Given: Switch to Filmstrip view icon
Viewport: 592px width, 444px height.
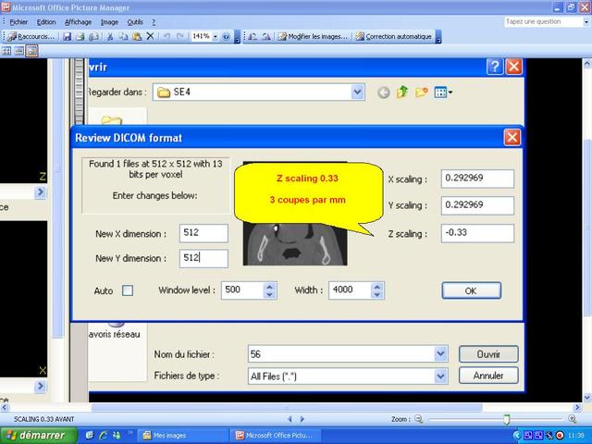Looking at the screenshot, I should (x=18, y=51).
